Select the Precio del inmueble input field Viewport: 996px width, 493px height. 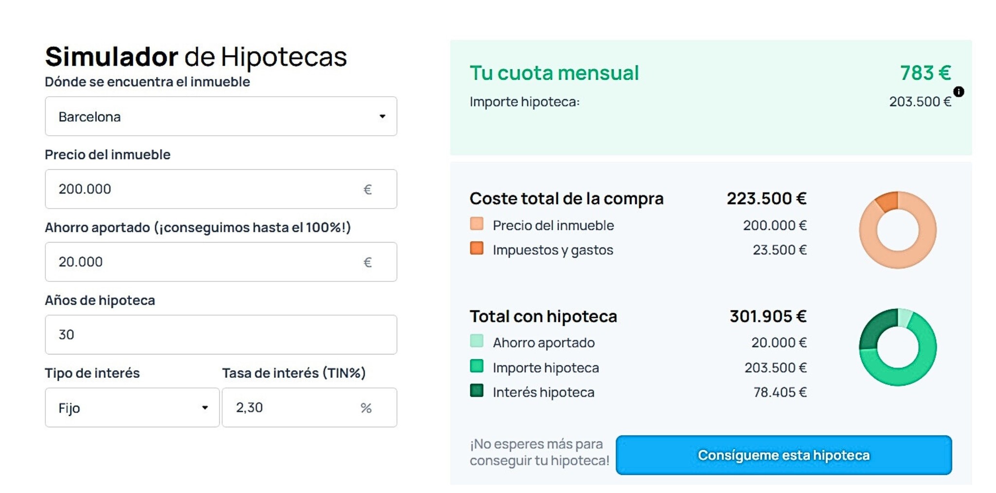pos(195,189)
